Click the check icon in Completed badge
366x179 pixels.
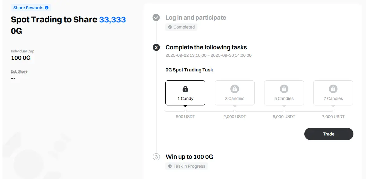[x=170, y=27]
